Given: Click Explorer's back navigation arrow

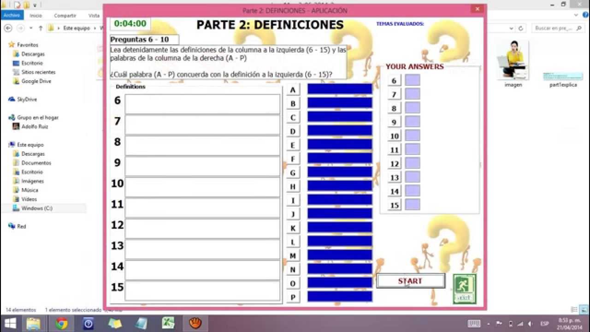Looking at the screenshot, I should pyautogui.click(x=8, y=28).
